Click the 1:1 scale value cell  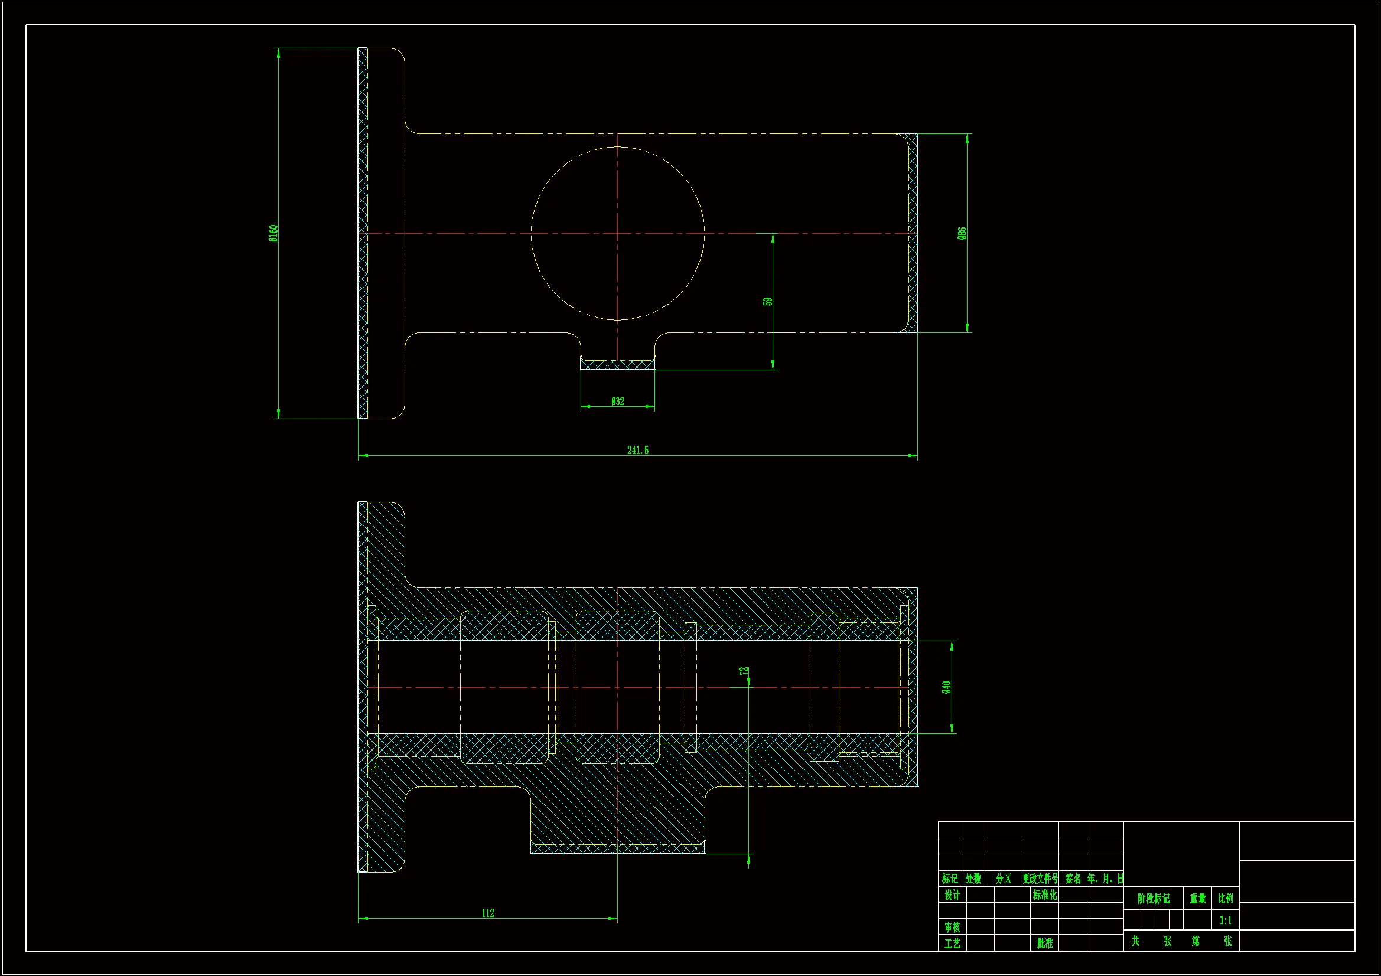pos(1225,920)
